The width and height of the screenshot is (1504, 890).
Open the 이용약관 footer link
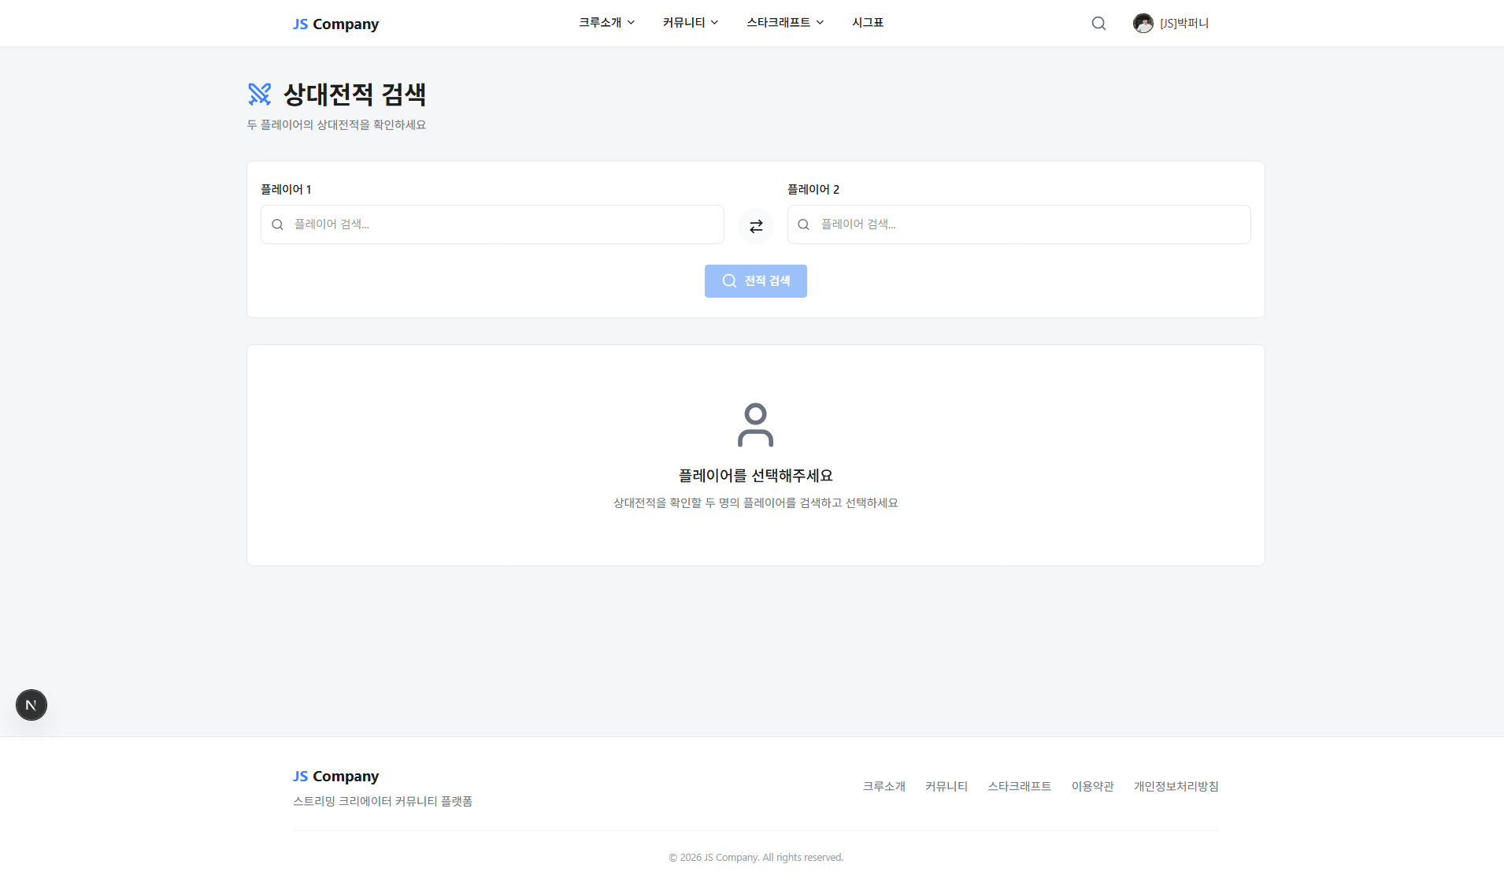(x=1092, y=786)
